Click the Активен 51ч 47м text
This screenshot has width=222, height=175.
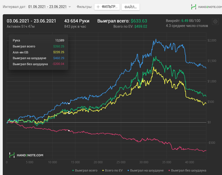21,27
